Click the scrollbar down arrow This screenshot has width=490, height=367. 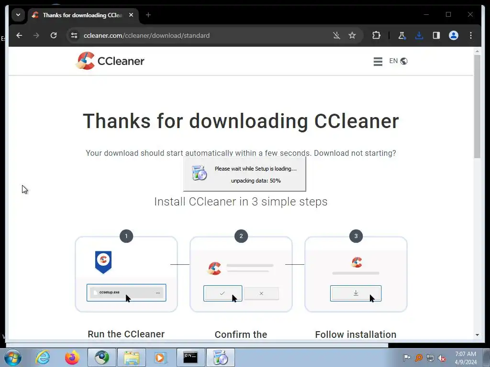point(477,335)
